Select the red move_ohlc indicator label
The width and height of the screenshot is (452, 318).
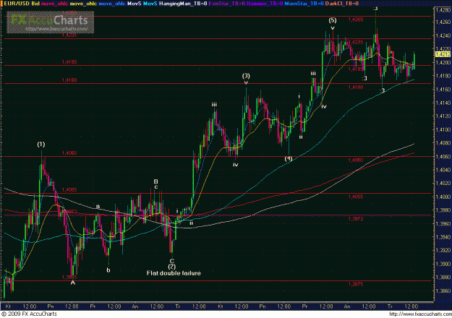pyautogui.click(x=54, y=4)
